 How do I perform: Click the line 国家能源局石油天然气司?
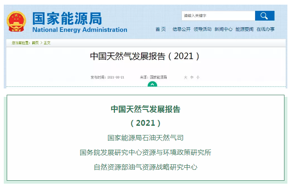tap(145, 138)
